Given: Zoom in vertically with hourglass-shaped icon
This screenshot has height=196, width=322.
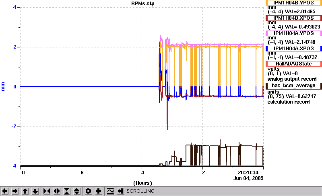Looking at the screenshot, I should [x=67, y=191].
